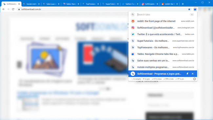Click the browser back arrow
Screen dimensions: 213x120
pyautogui.click(x=4, y=9)
